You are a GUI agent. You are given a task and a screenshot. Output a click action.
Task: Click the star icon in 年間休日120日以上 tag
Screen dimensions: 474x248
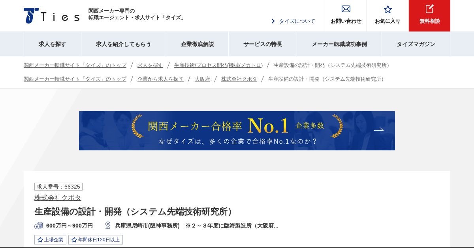[74, 240]
